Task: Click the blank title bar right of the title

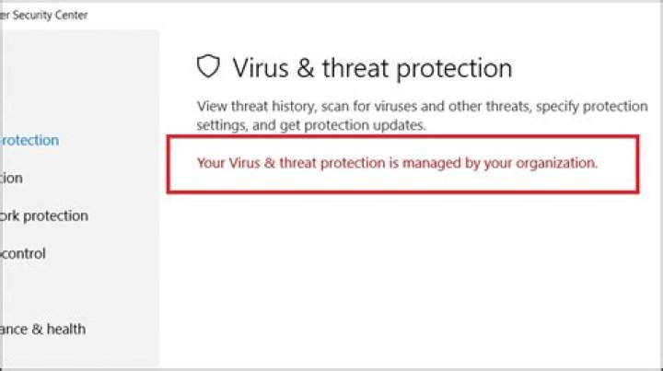Action: 372,16
